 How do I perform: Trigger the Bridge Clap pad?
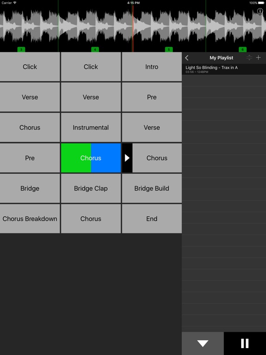click(91, 189)
